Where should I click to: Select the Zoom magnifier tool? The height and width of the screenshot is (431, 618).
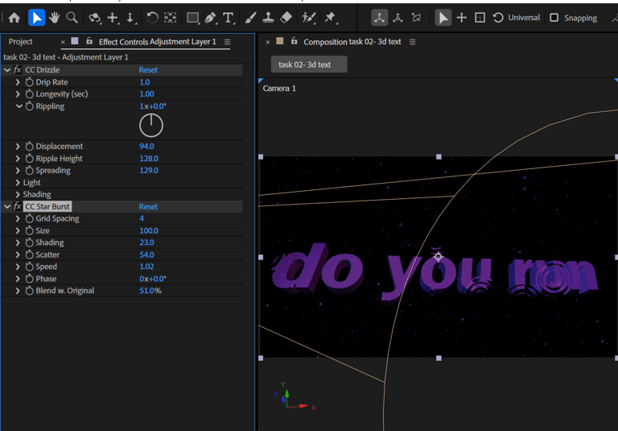[72, 17]
